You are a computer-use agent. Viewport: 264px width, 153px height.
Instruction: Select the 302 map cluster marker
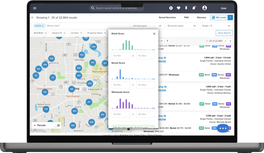[x=73, y=125]
